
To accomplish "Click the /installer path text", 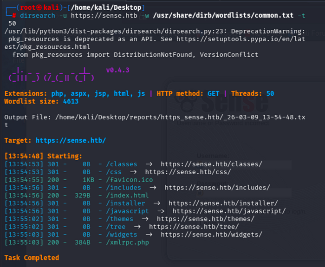I will pos(125,203).
